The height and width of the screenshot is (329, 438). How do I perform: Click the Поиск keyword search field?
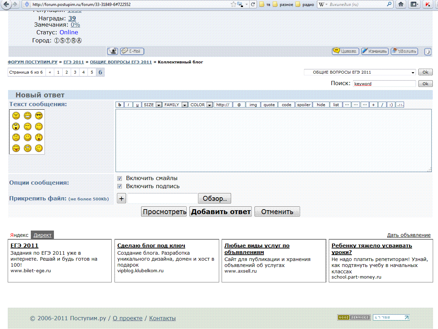pos(384,84)
